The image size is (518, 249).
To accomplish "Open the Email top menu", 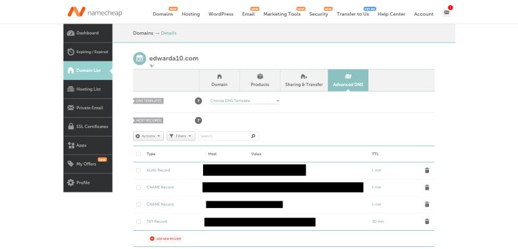I will pos(248,14).
